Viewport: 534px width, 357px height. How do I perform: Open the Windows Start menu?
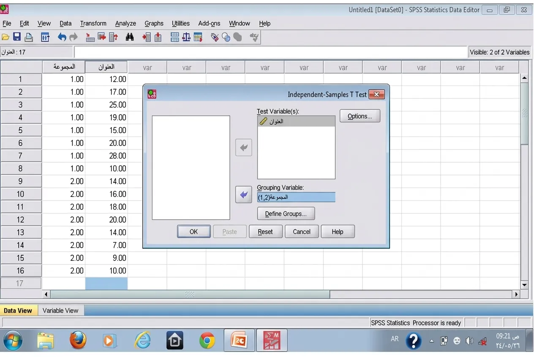(x=13, y=341)
